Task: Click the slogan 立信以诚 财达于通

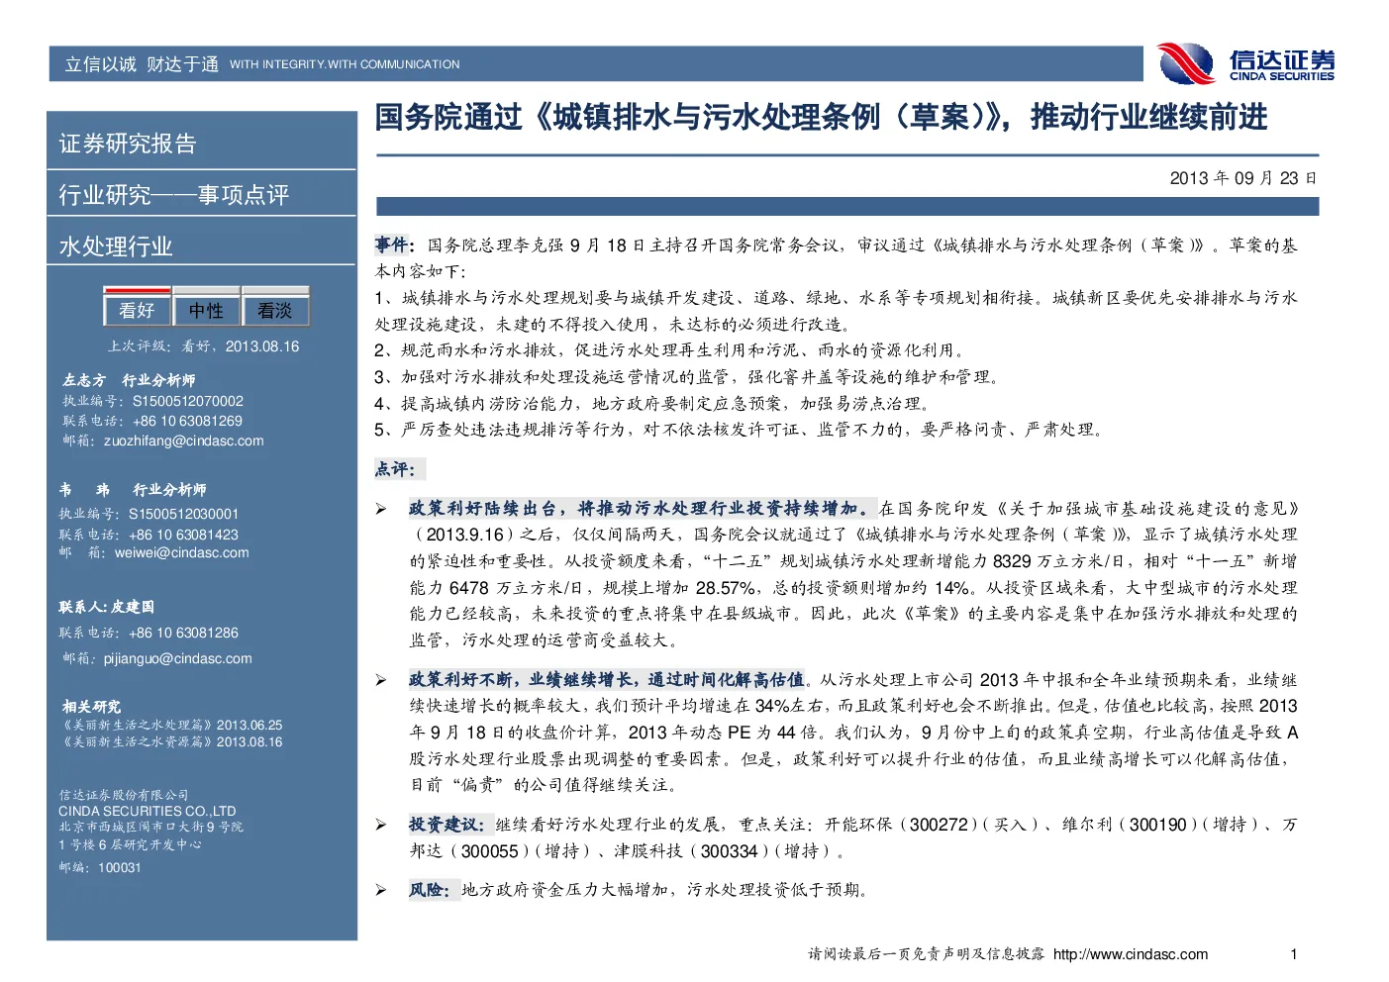Action: [x=142, y=64]
